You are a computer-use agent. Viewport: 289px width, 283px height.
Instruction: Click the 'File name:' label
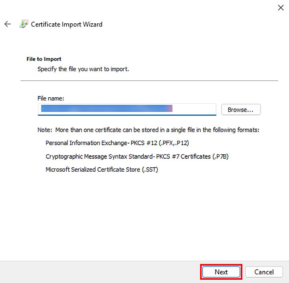pyautogui.click(x=51, y=98)
